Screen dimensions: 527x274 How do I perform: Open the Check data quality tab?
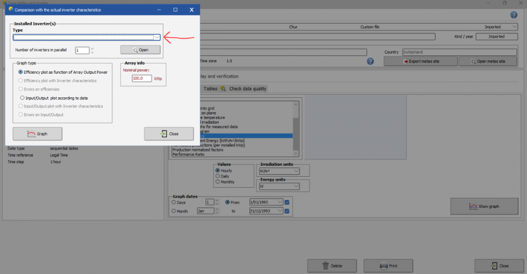click(x=247, y=89)
